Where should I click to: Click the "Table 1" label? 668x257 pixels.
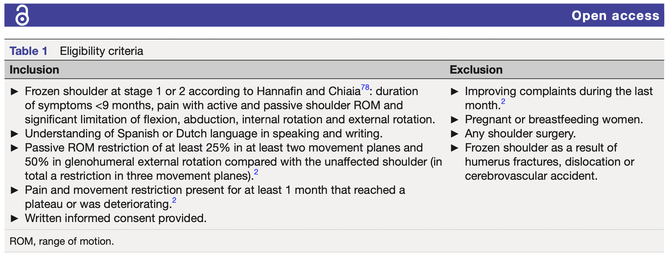pos(29,51)
